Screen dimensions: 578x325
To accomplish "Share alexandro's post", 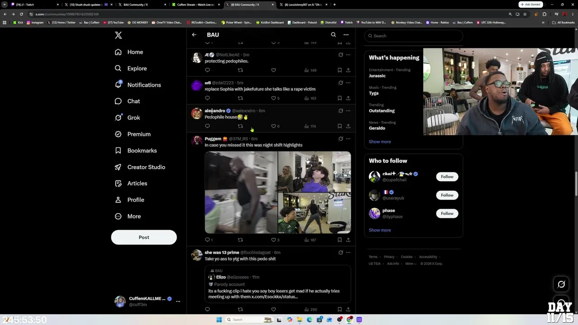I will pyautogui.click(x=348, y=126).
